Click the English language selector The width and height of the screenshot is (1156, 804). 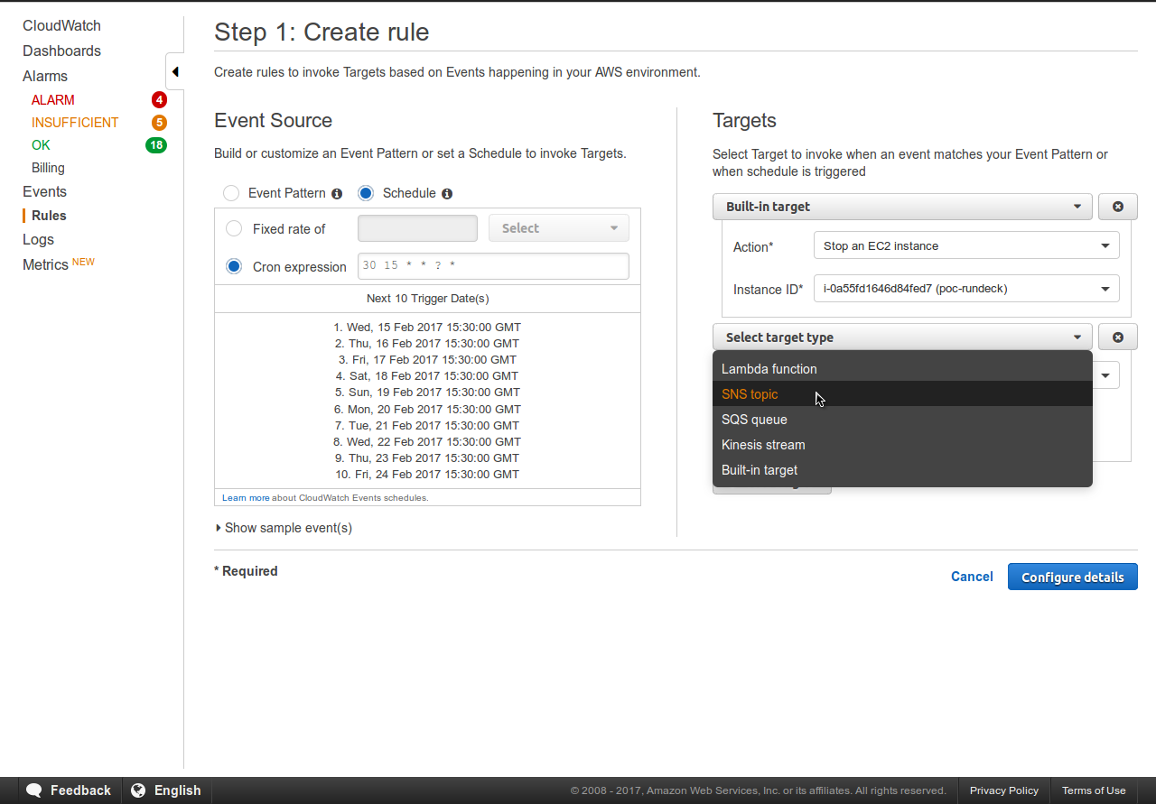[166, 790]
